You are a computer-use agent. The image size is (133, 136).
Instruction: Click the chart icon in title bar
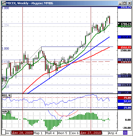4,3
